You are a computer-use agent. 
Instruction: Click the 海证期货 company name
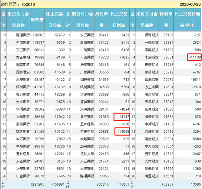click(x=151, y=117)
